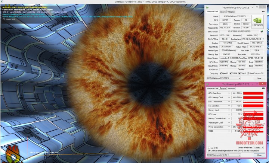This screenshot has width=269, height=163.
Task: Click screenshot camera icon in Sensors GPU-Z window
Action: (x=263, y=88)
